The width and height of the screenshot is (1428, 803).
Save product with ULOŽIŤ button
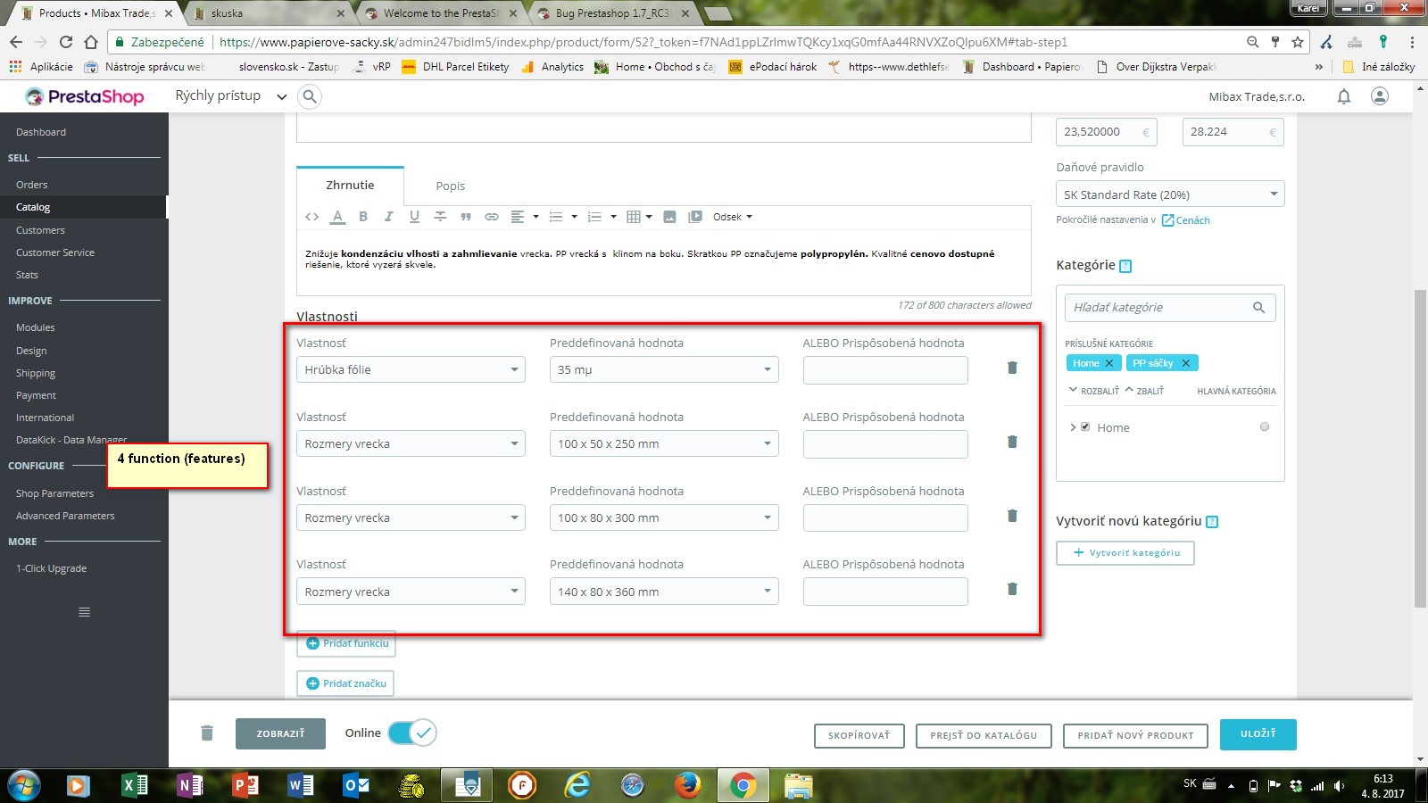pyautogui.click(x=1258, y=733)
